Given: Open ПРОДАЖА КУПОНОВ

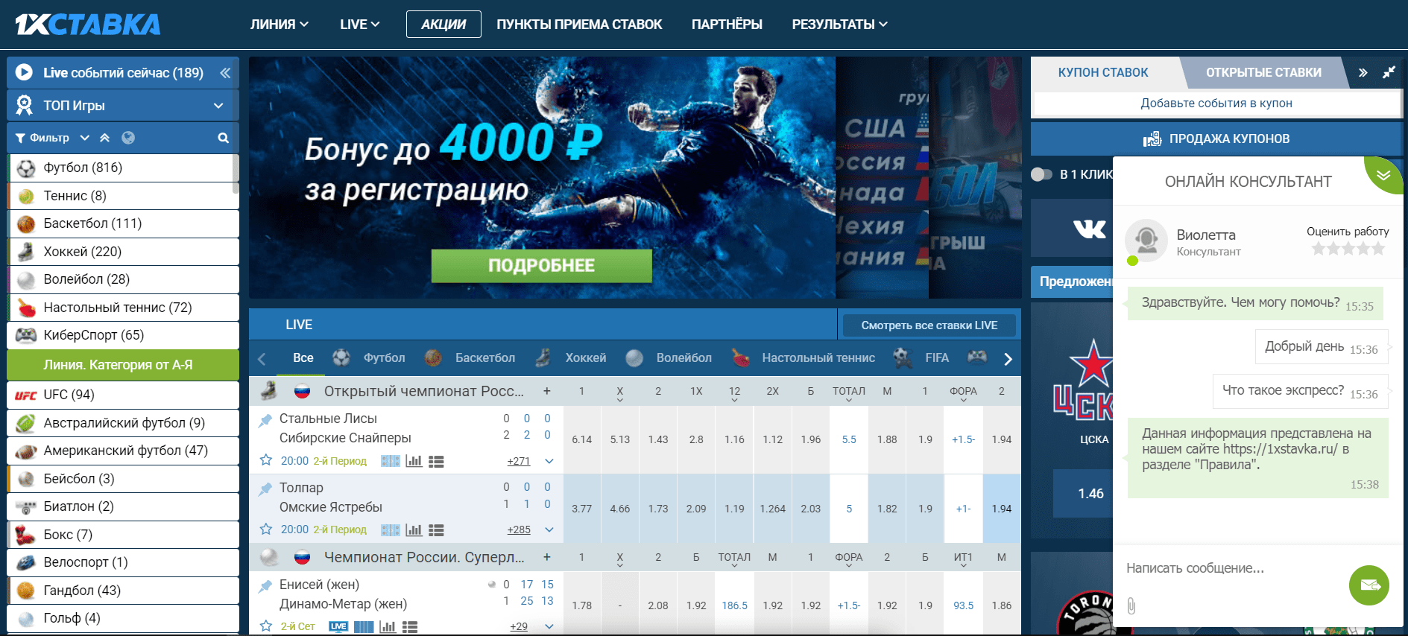Looking at the screenshot, I should coord(1216,139).
